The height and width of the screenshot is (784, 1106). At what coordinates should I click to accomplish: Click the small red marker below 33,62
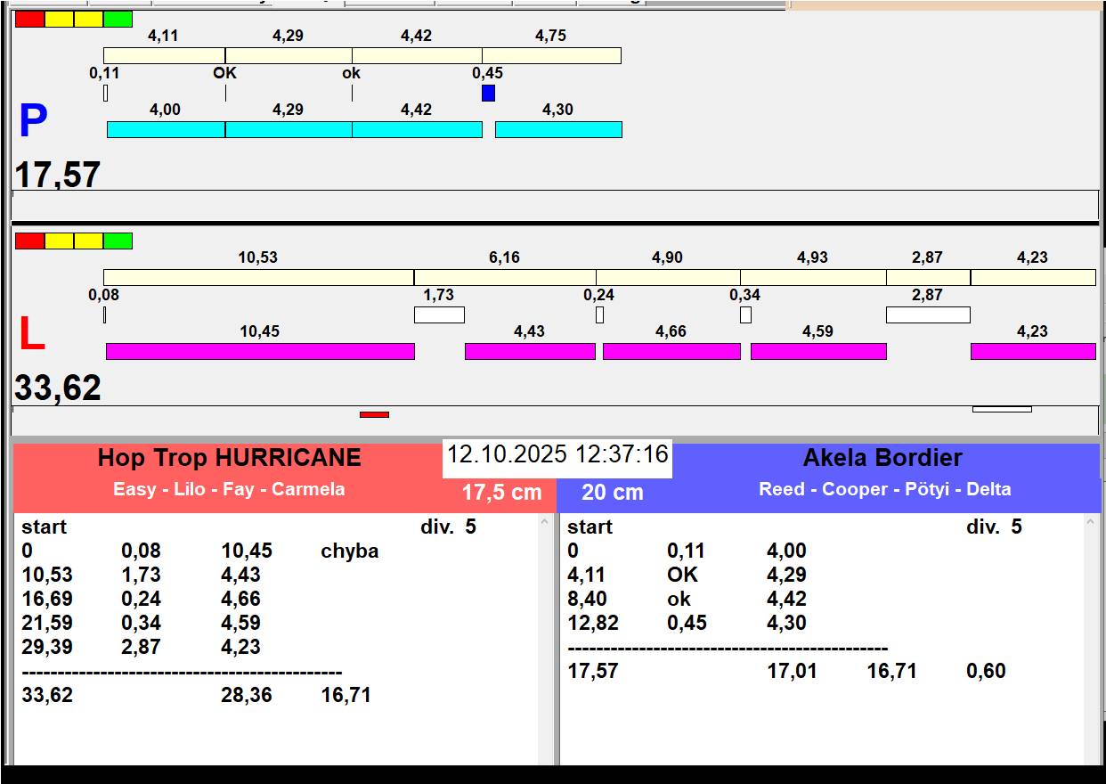[x=374, y=414]
